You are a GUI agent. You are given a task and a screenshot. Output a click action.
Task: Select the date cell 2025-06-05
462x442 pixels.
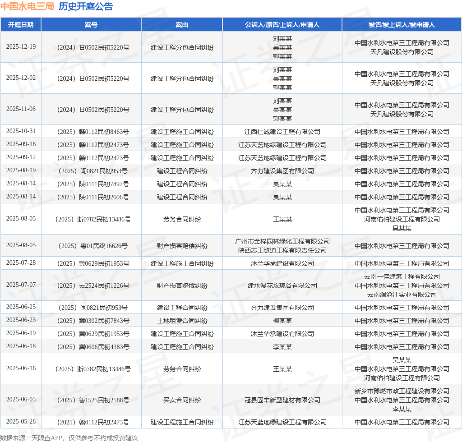(21, 400)
